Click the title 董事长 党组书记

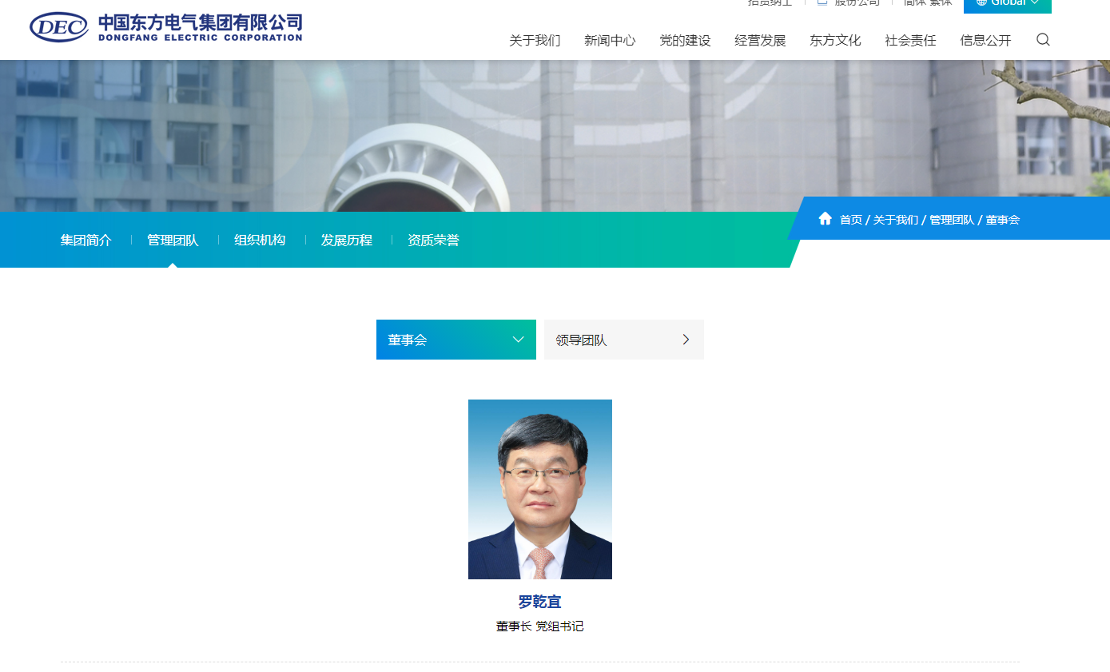pos(540,626)
